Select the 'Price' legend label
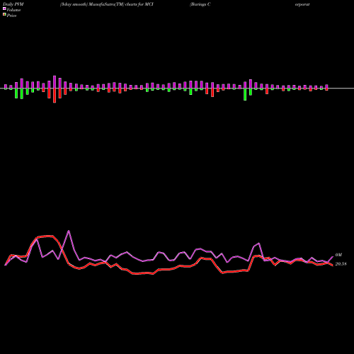354x354 pixels. 11,16
